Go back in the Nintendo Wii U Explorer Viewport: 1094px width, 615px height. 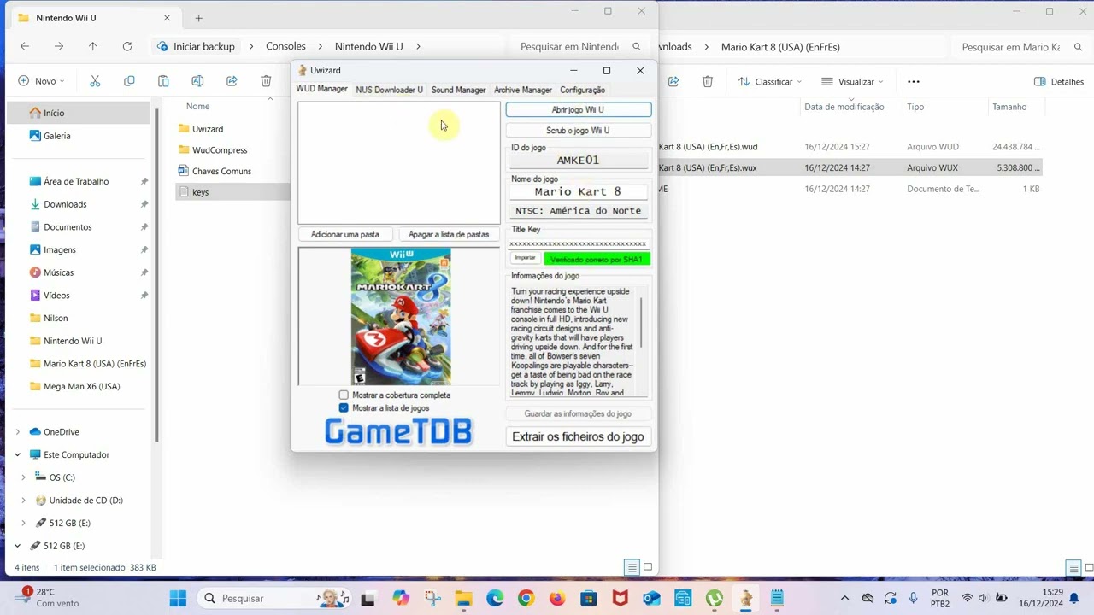pos(25,46)
